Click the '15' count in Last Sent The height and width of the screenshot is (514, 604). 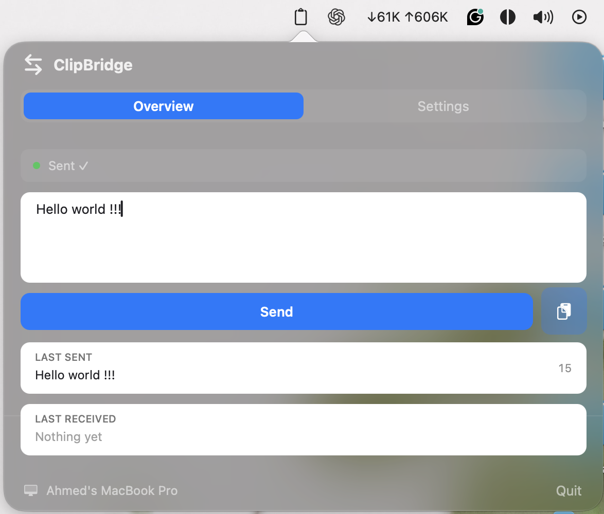click(x=565, y=368)
